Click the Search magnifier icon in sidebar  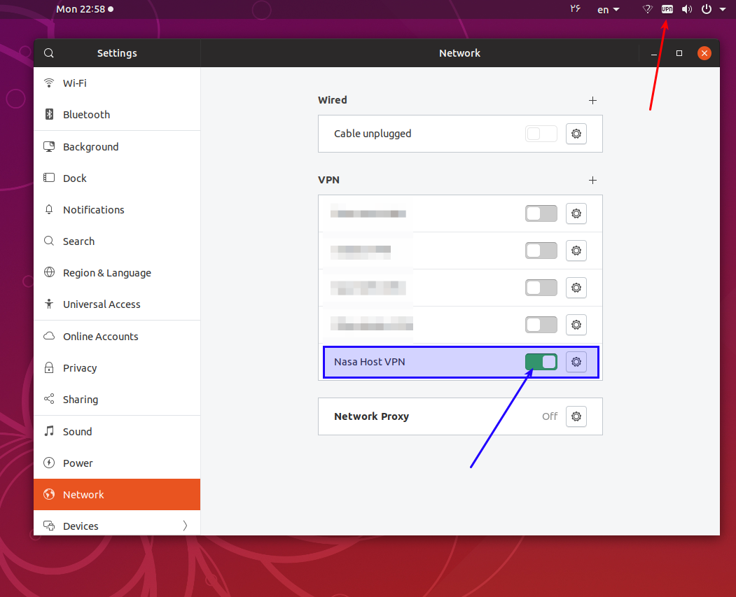tap(49, 241)
